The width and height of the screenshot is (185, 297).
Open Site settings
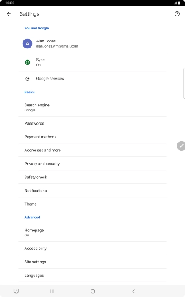[93, 262]
